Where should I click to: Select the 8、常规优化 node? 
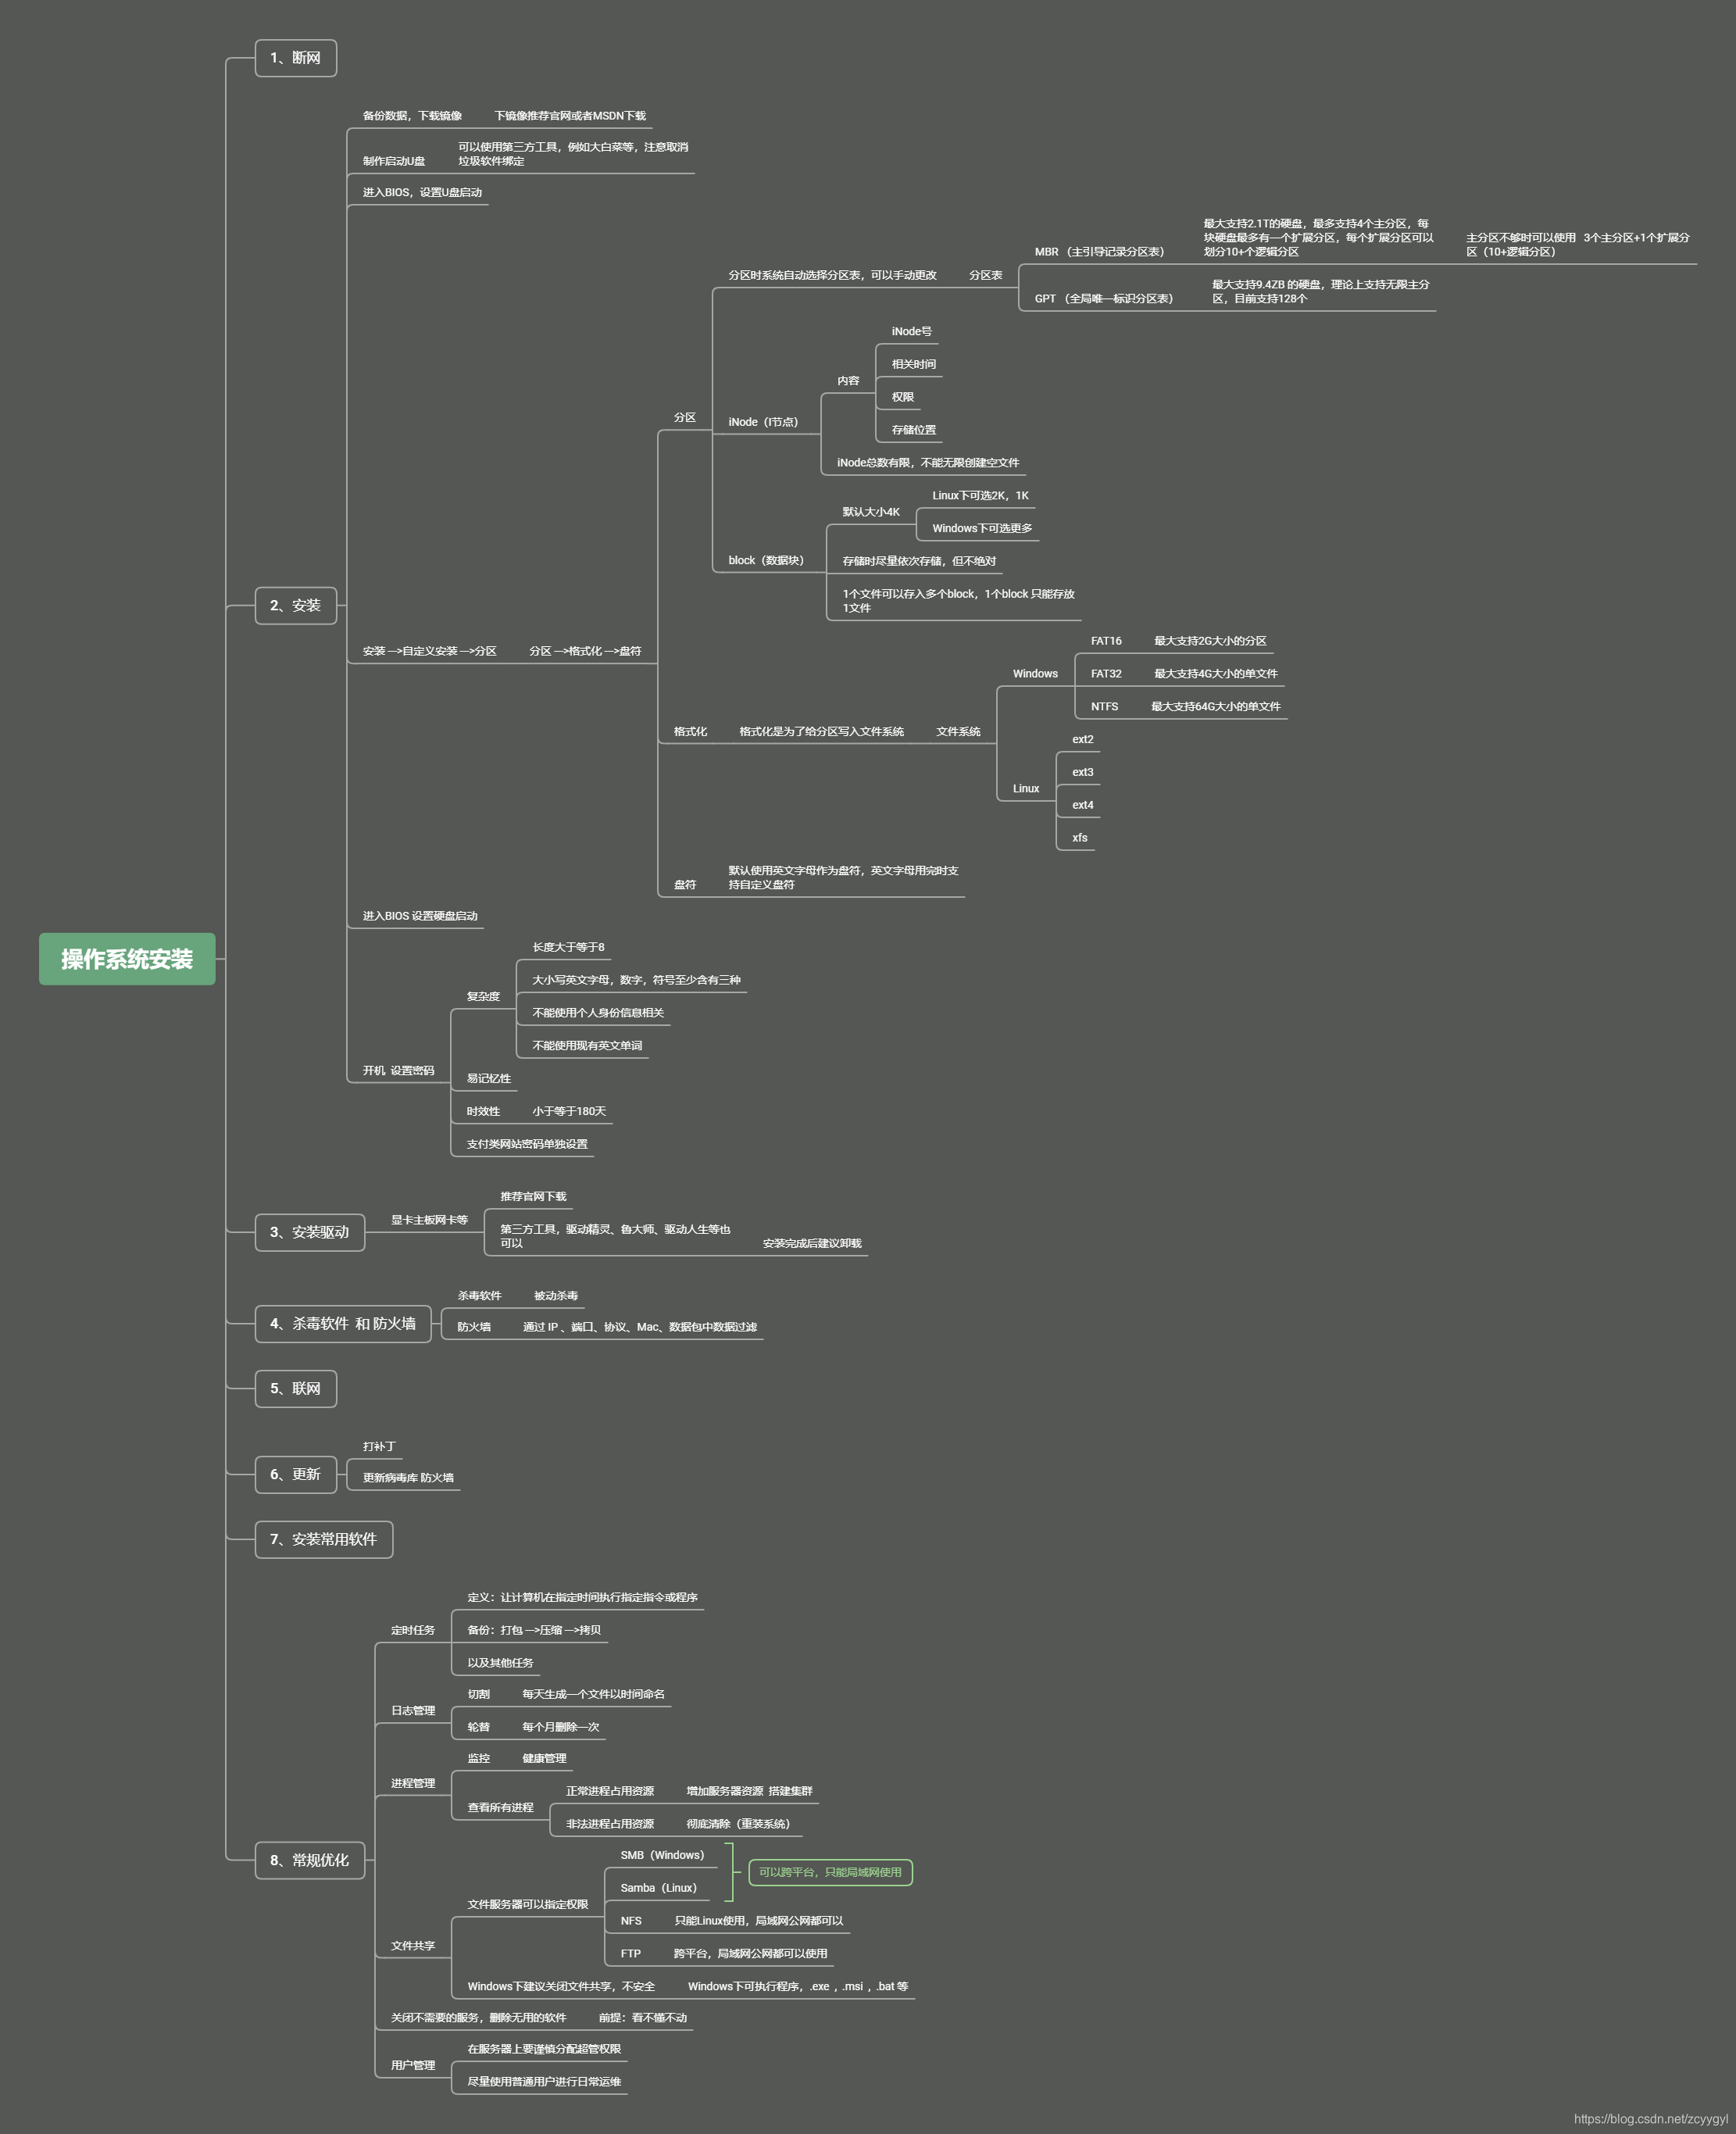click(x=310, y=1860)
